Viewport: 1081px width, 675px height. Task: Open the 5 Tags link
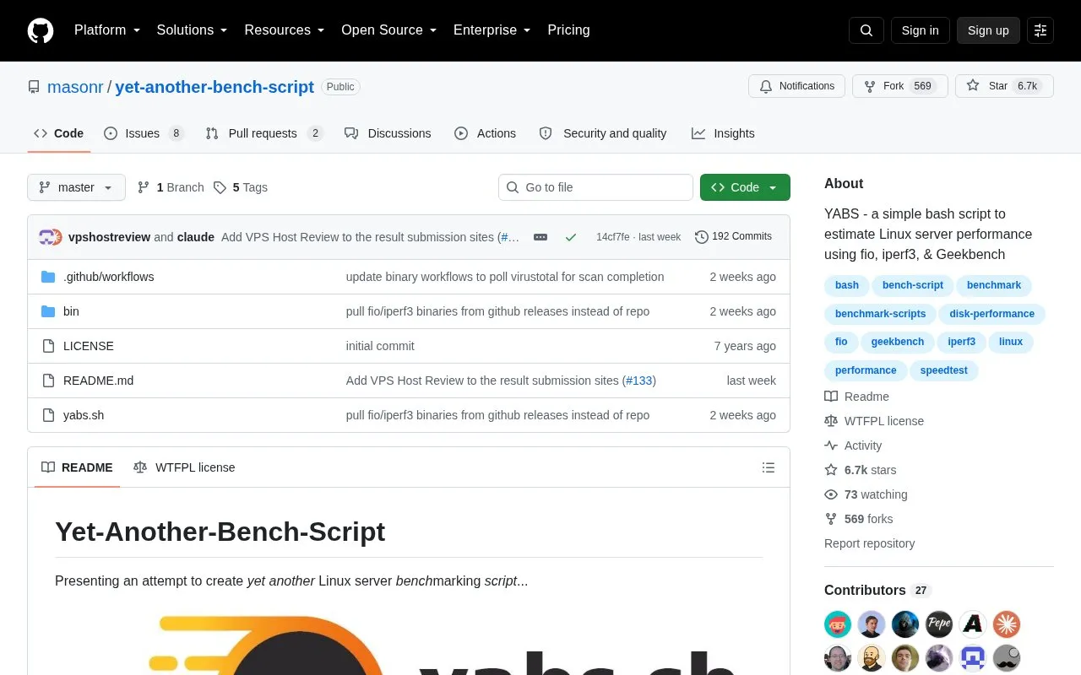coord(241,187)
